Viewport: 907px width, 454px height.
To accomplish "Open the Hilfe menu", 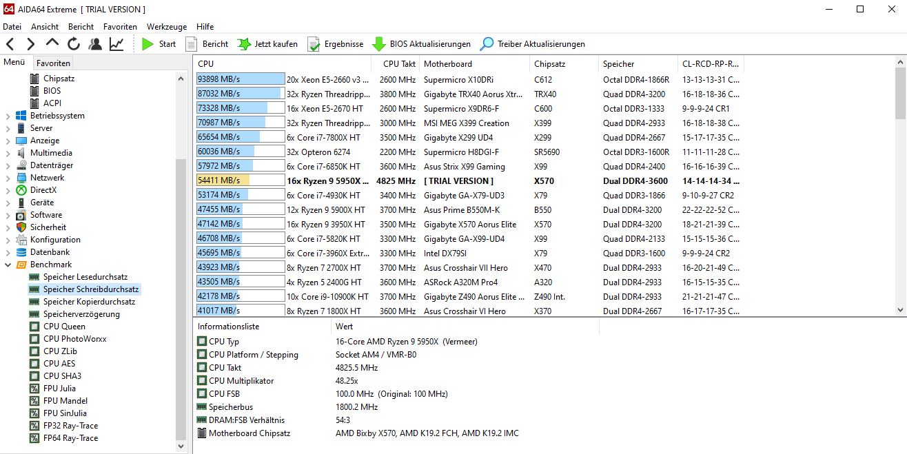I will tap(205, 27).
